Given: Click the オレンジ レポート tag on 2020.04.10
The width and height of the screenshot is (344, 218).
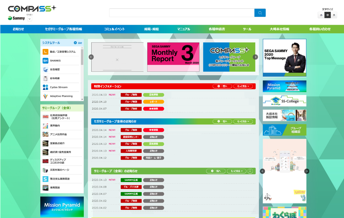Looking at the screenshot, I should click(154, 102).
